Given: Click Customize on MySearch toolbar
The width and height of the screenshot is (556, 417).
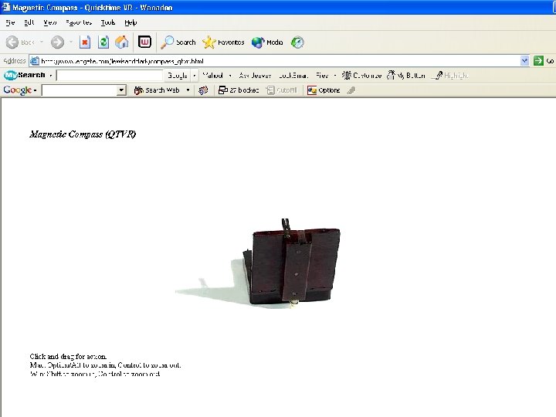Looking at the screenshot, I should 361,75.
